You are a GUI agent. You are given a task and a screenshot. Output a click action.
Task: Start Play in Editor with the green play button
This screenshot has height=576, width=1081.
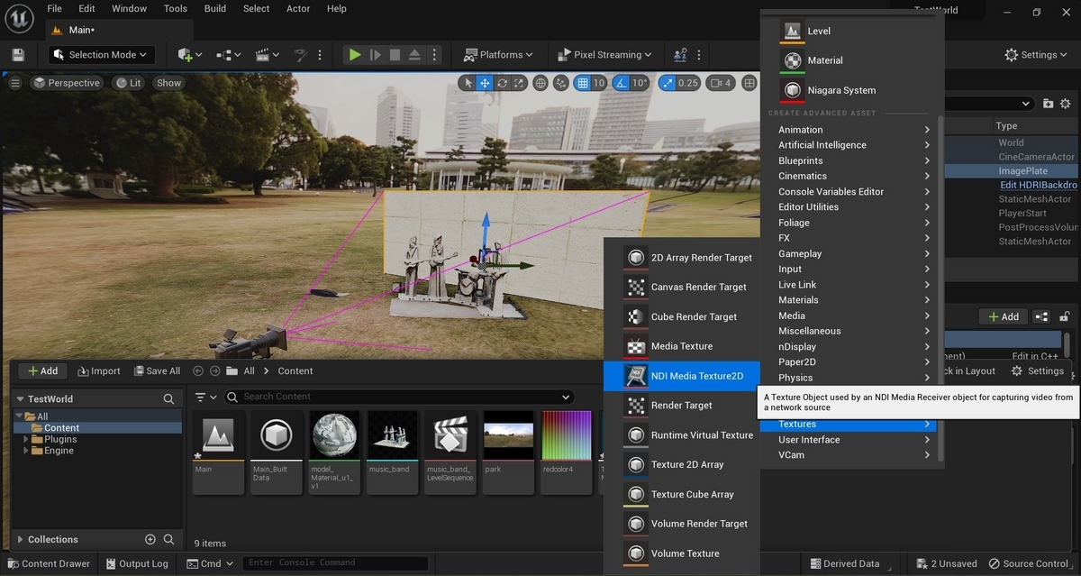click(355, 55)
